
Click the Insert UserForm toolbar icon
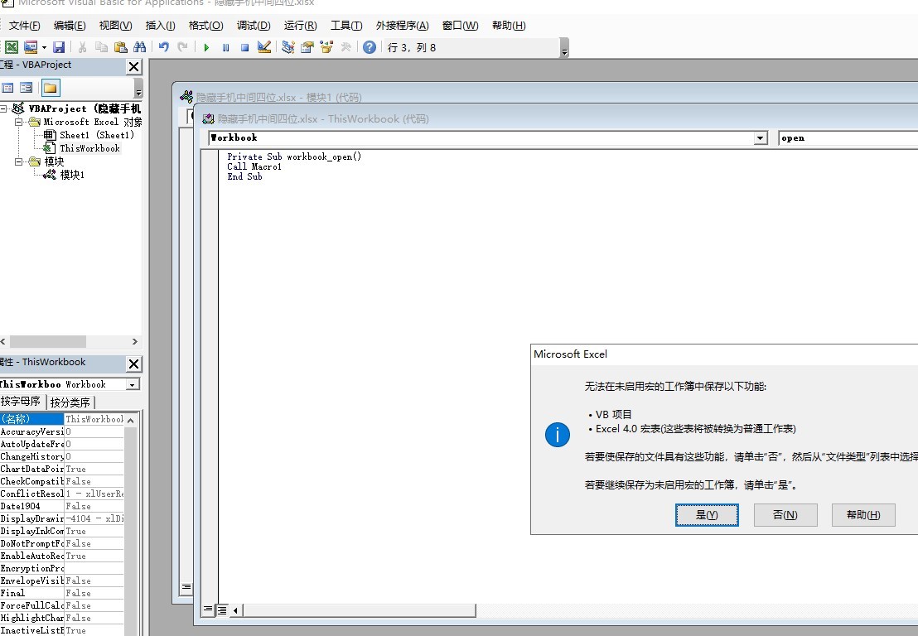coord(30,47)
